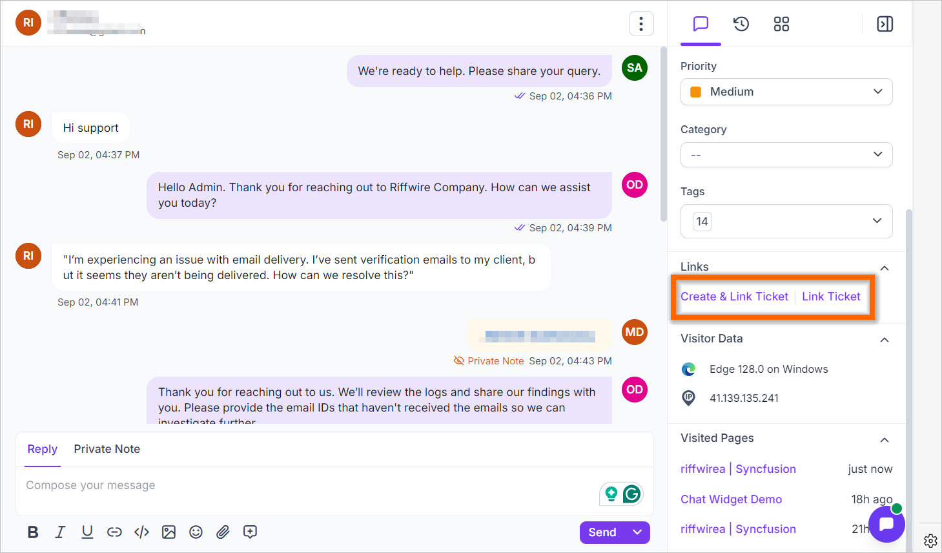Insert a hyperlink
The width and height of the screenshot is (942, 553).
click(114, 532)
